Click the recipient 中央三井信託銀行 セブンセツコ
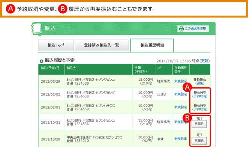 point(95,139)
